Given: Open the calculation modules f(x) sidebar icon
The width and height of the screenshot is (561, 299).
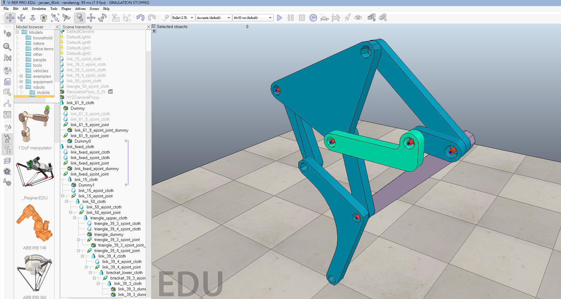Looking at the screenshot, I should pyautogui.click(x=7, y=58).
